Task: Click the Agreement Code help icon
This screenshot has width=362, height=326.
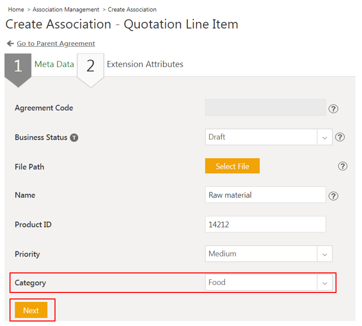Action: pos(333,109)
